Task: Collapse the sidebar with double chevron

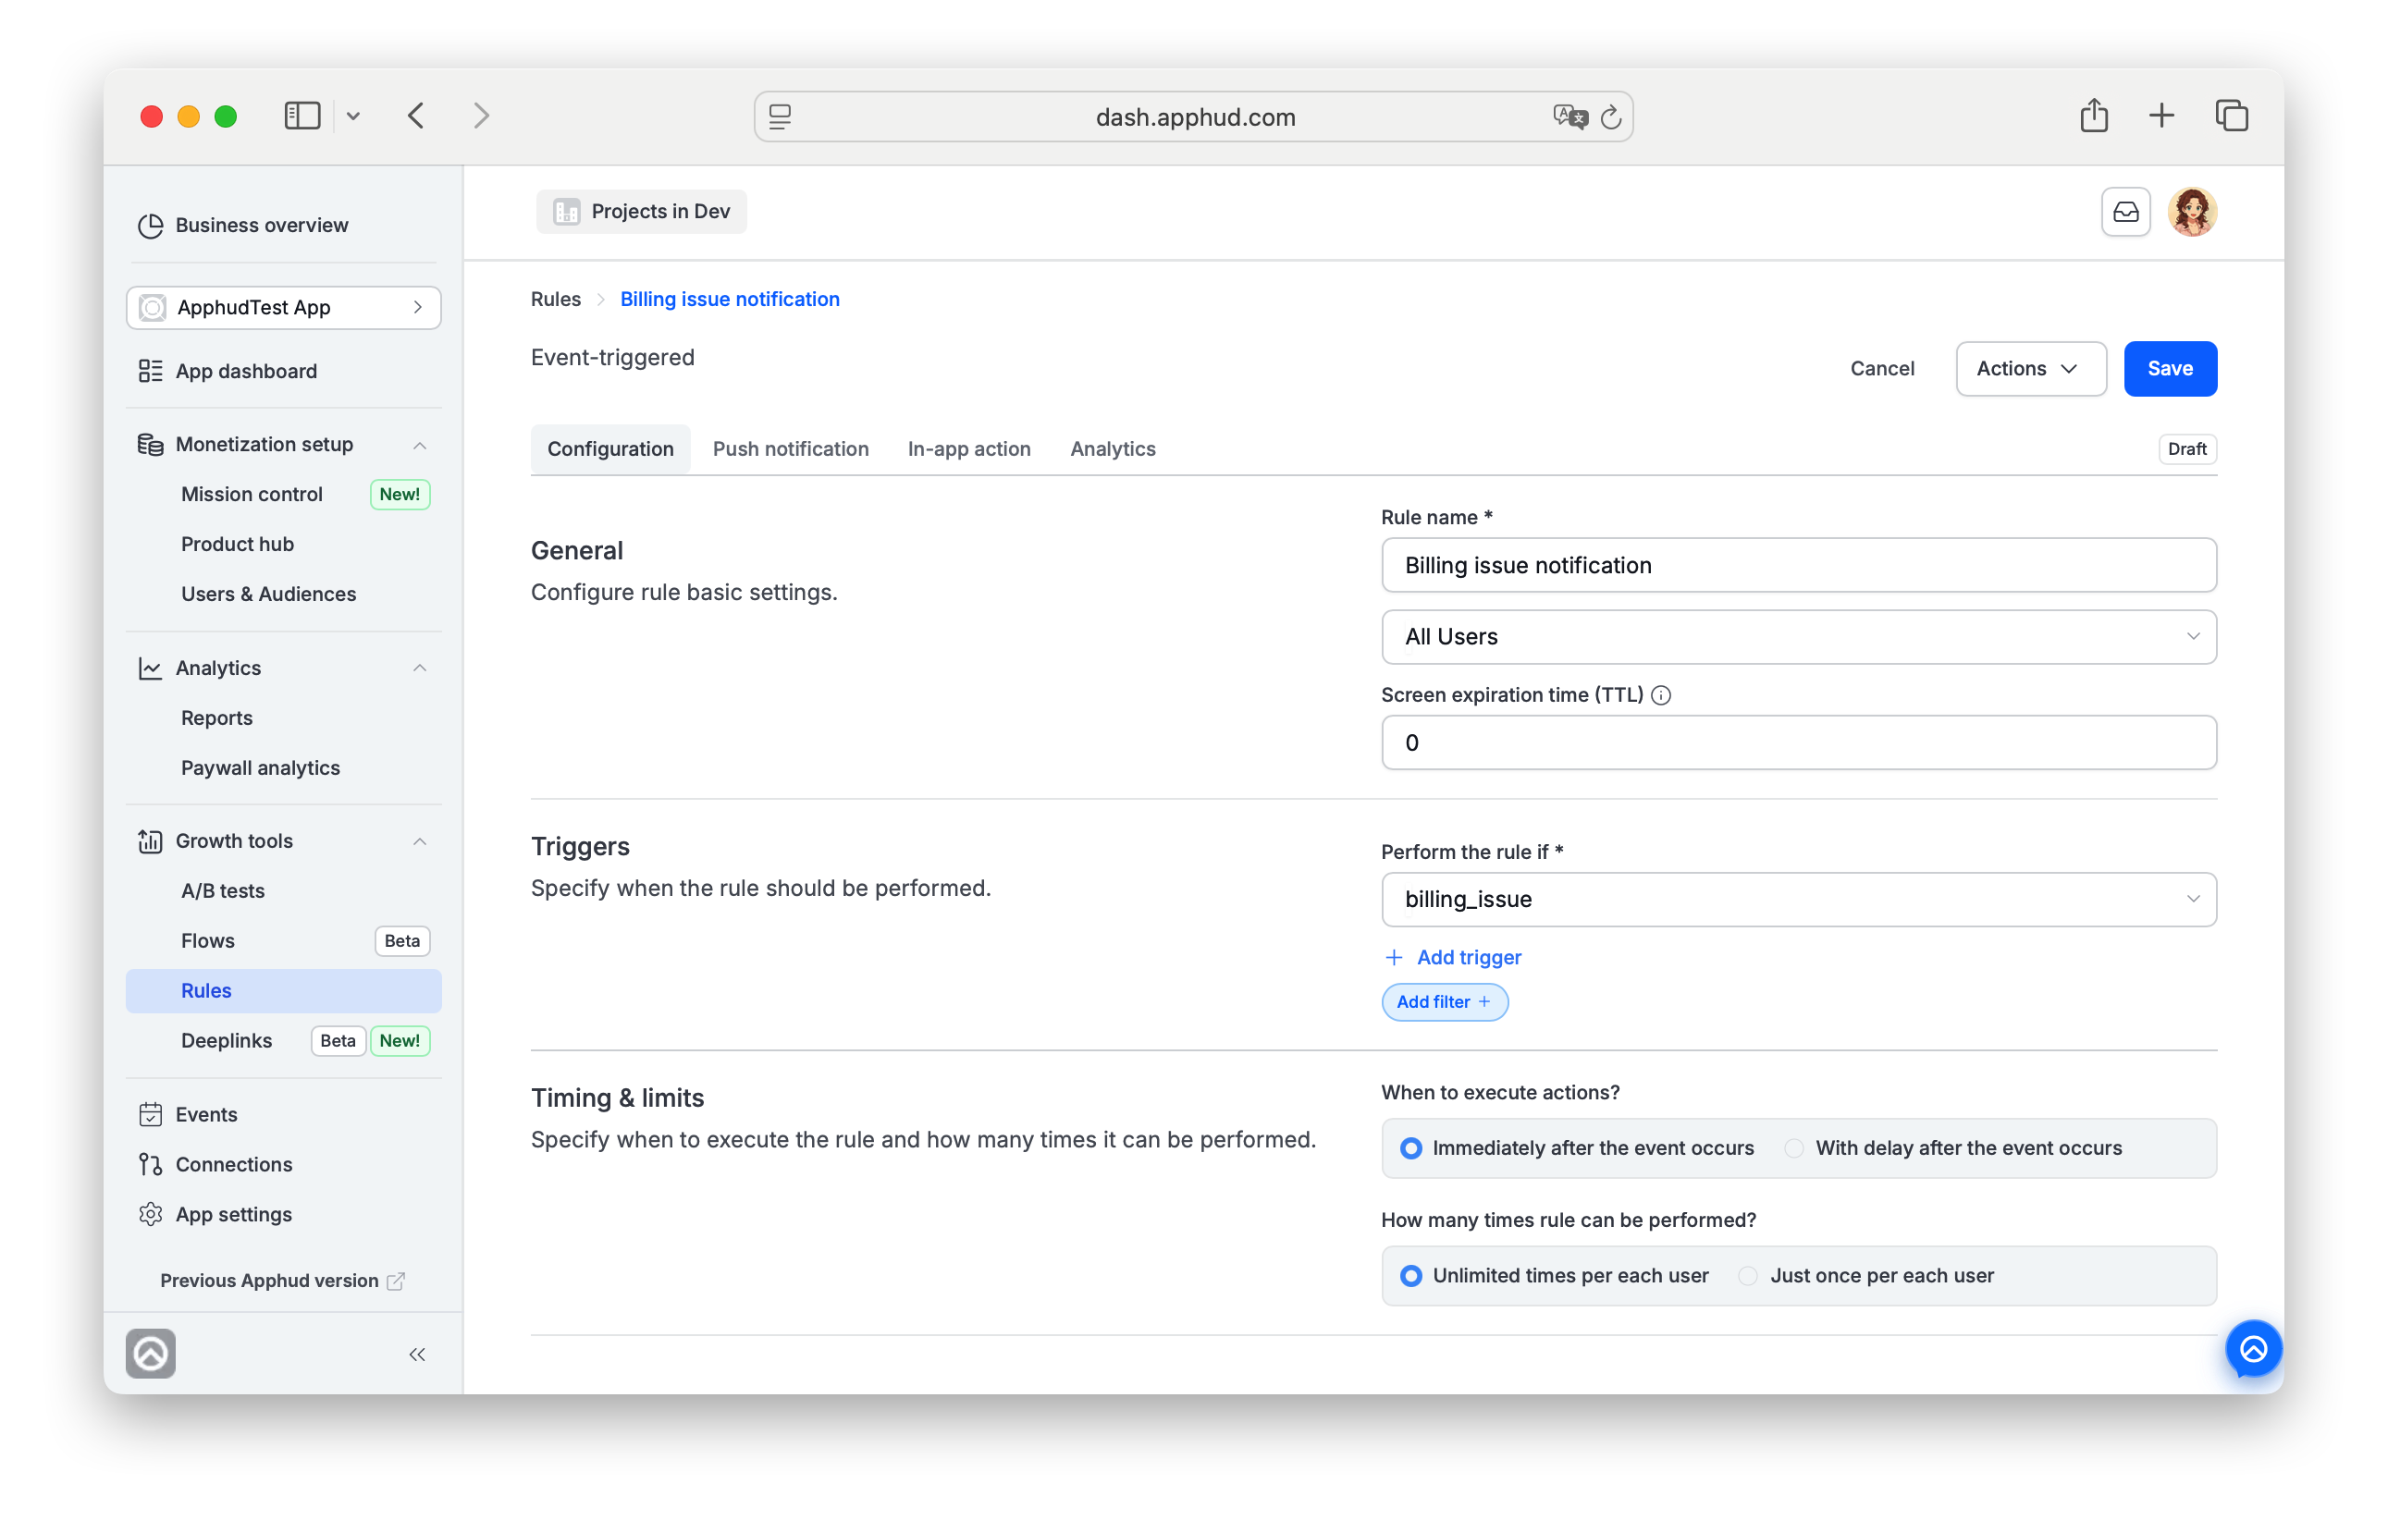Action: pos(417,1355)
